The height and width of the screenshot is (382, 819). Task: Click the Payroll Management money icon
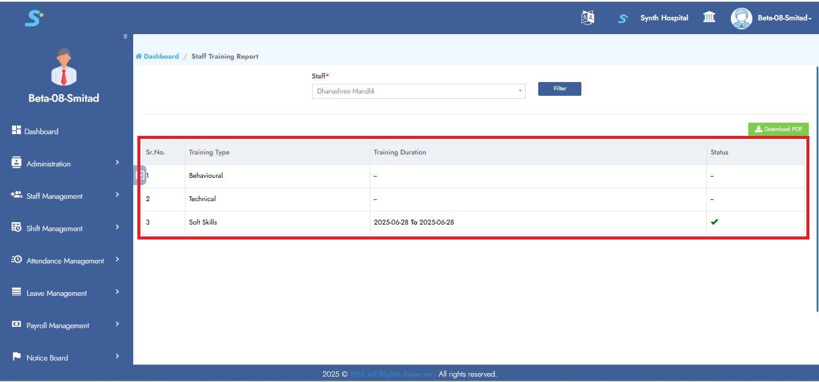pos(17,325)
